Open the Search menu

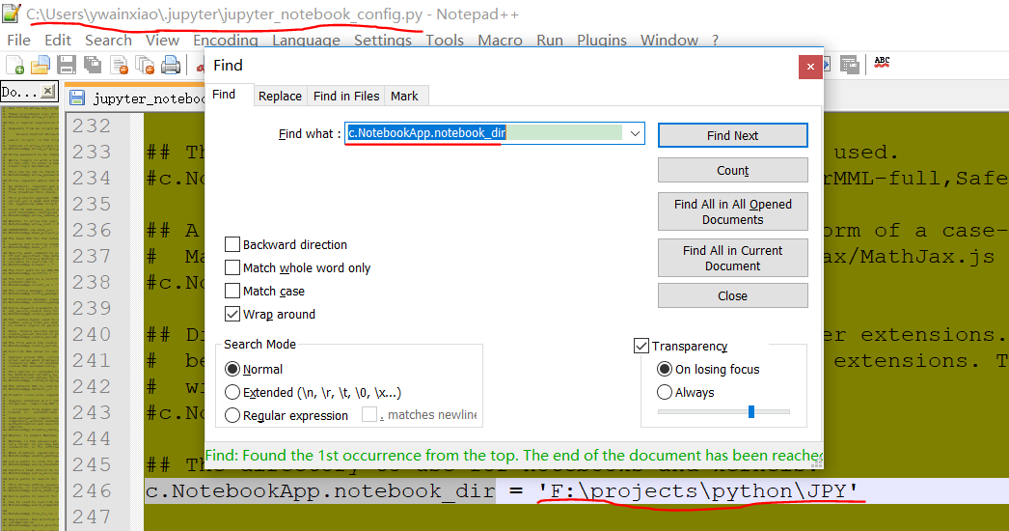[108, 40]
